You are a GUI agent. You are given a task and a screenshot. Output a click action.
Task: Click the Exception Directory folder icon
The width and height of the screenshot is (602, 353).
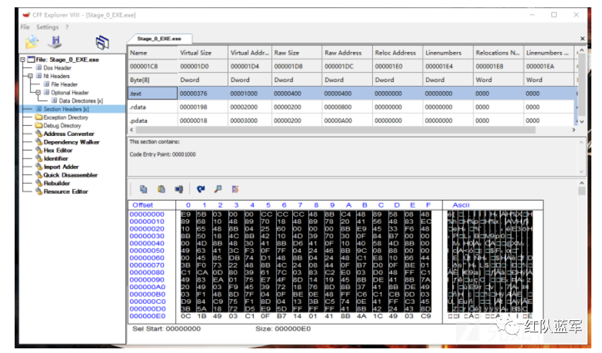click(x=39, y=117)
